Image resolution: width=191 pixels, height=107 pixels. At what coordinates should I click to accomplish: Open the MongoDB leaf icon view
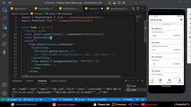coord(4,52)
